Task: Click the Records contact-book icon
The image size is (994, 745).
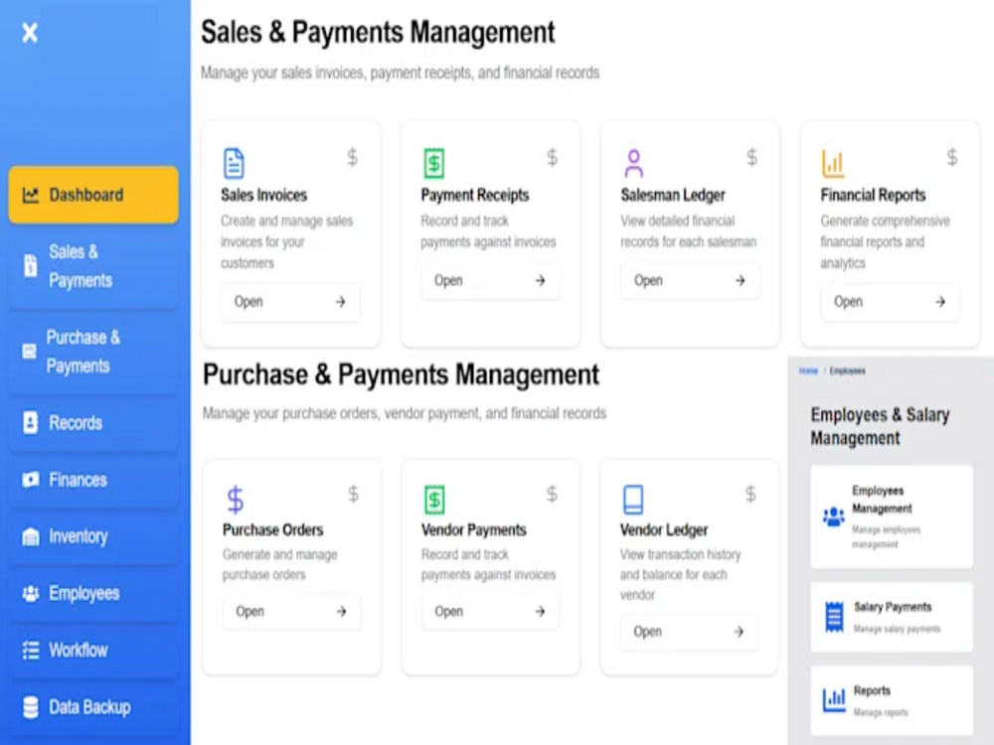Action: point(31,422)
